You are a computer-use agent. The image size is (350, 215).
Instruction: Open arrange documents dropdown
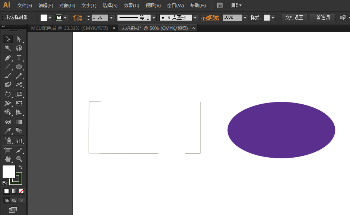[x=236, y=6]
